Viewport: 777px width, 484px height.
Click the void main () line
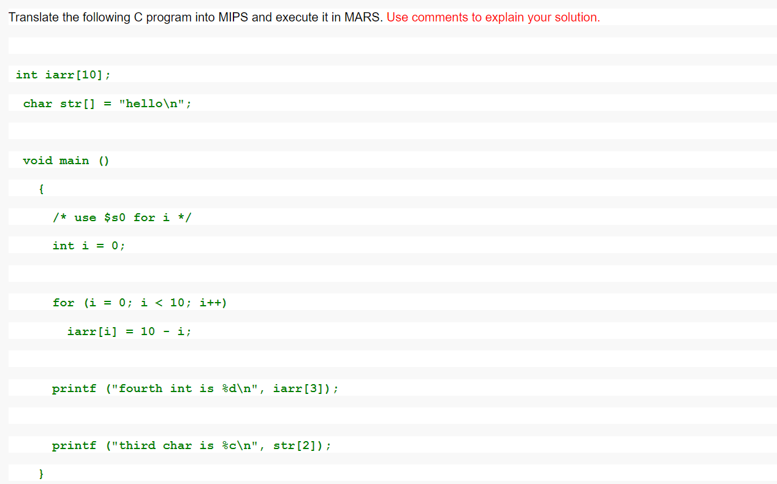(x=66, y=160)
